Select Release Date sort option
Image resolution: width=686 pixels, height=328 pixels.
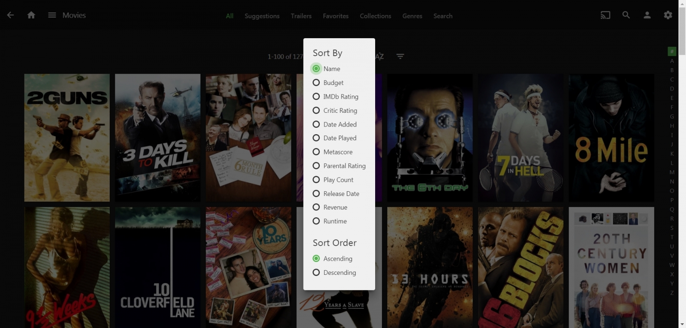[336, 193]
